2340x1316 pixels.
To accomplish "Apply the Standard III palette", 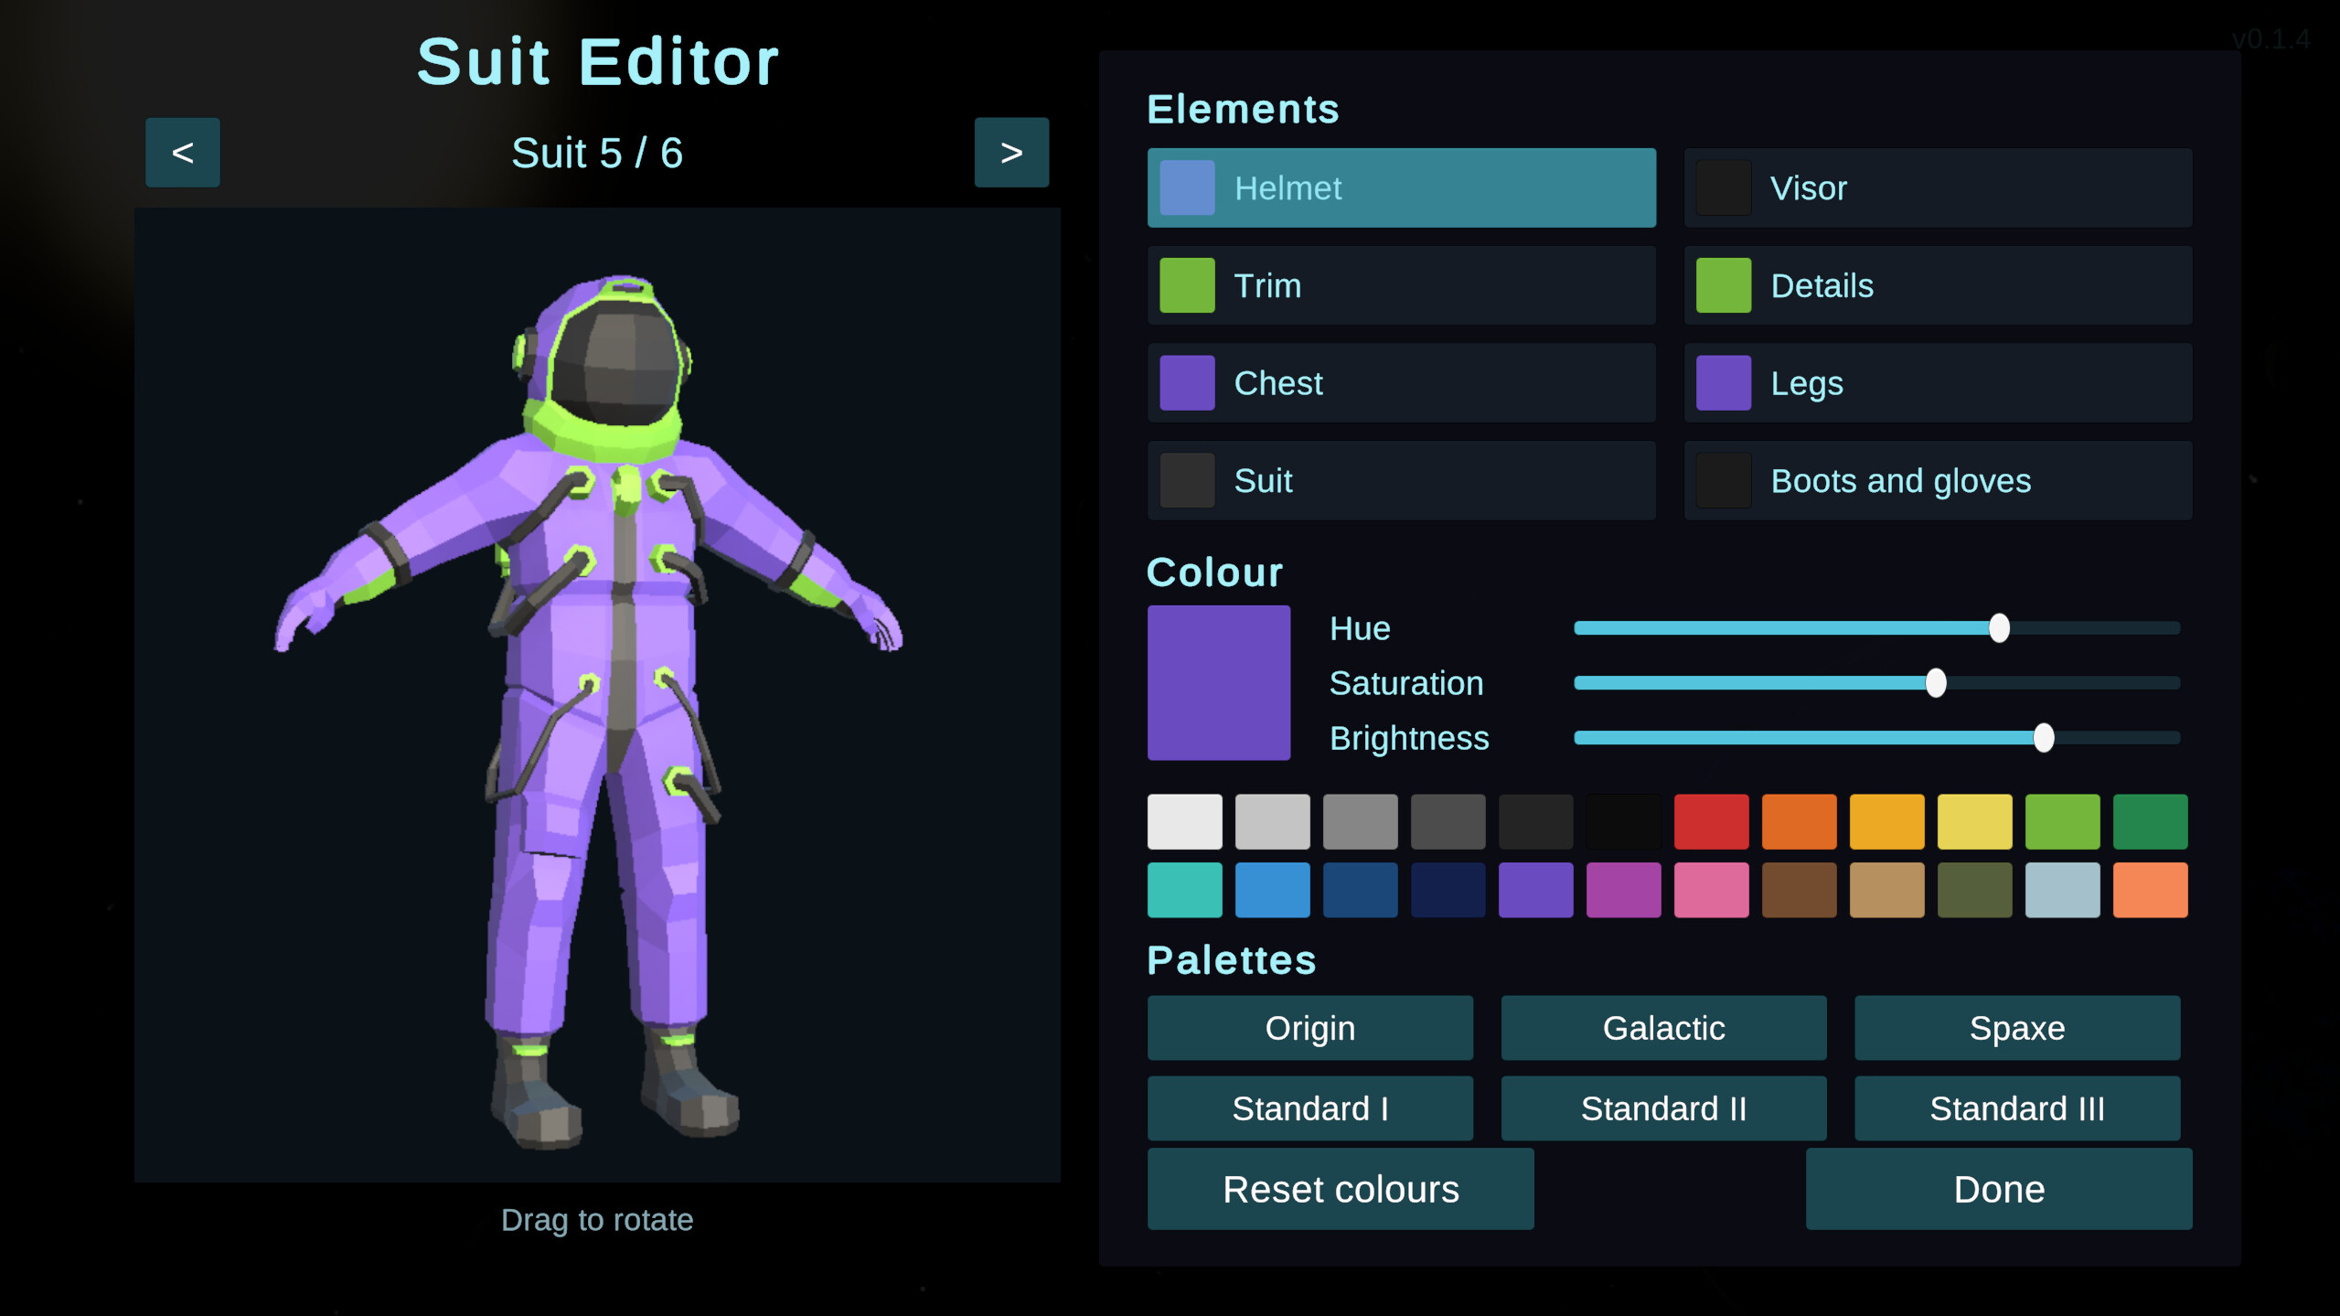I will pos(2016,1108).
